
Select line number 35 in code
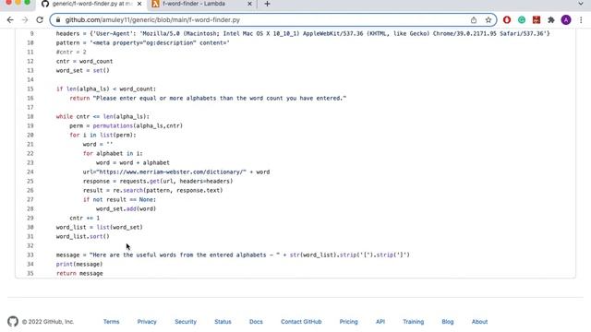pos(30,273)
